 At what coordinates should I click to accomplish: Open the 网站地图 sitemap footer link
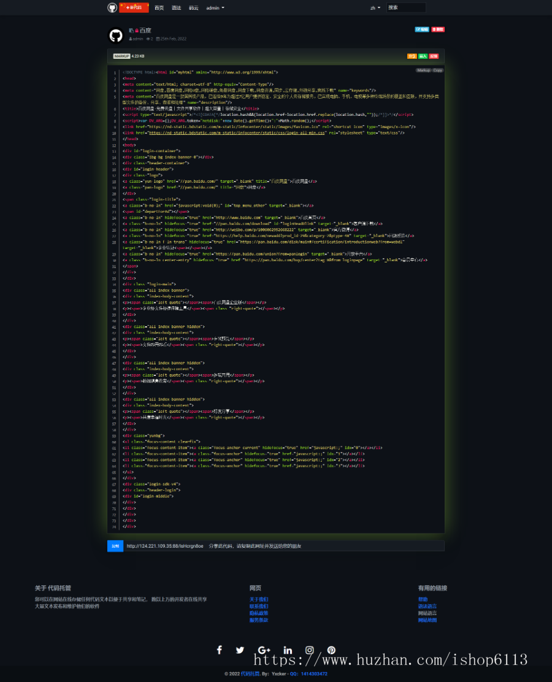(427, 620)
